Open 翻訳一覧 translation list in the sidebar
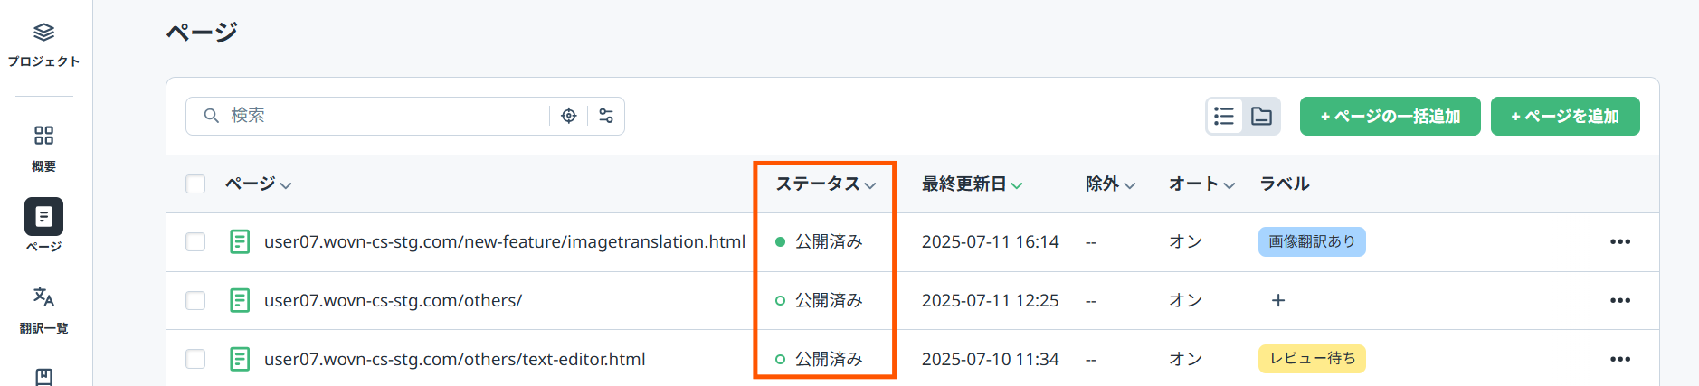The height and width of the screenshot is (386, 1699). (x=43, y=308)
